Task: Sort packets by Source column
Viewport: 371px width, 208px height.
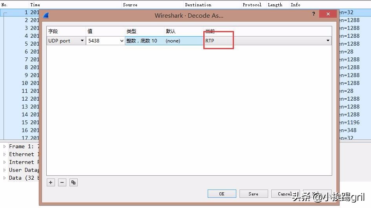Action: click(x=152, y=5)
